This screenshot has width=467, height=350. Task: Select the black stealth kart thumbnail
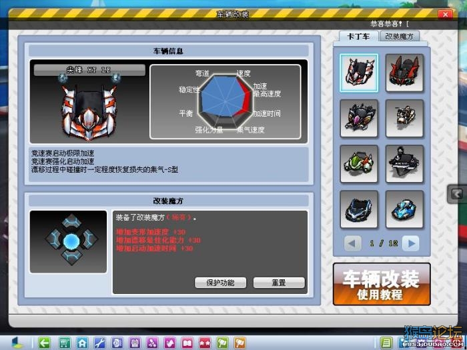(x=404, y=164)
